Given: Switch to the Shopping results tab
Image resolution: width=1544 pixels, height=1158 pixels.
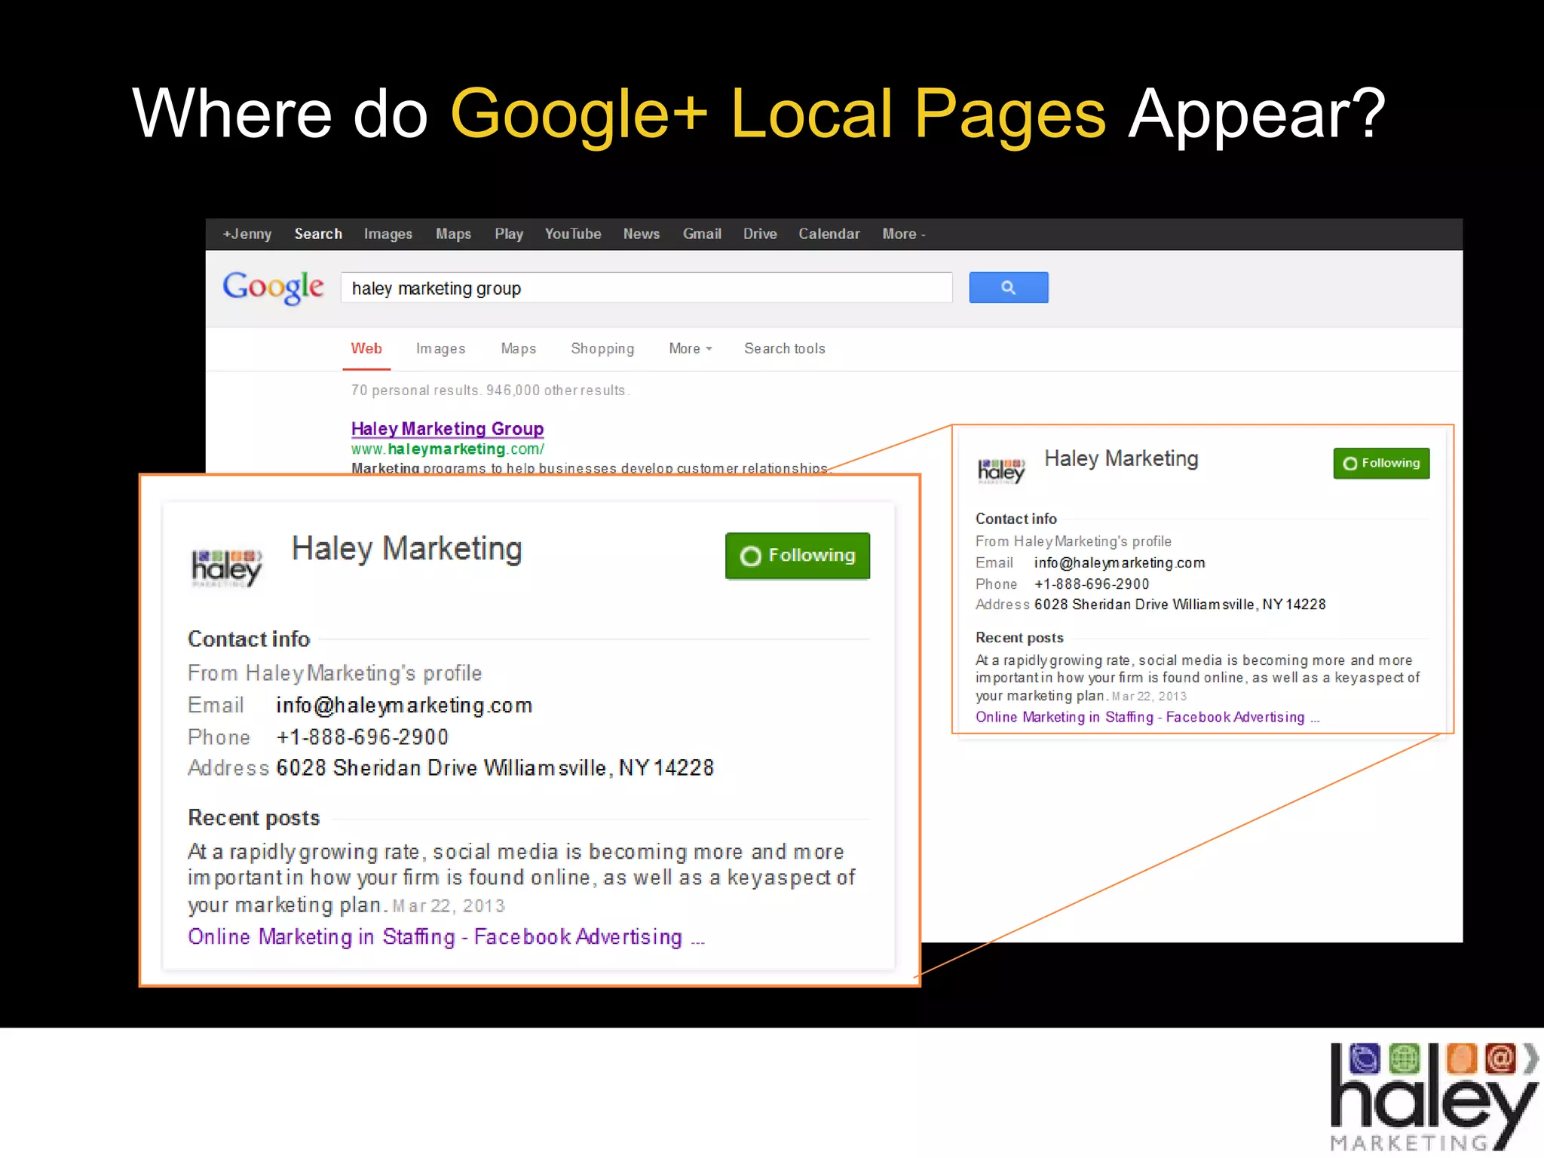Looking at the screenshot, I should coord(602,348).
